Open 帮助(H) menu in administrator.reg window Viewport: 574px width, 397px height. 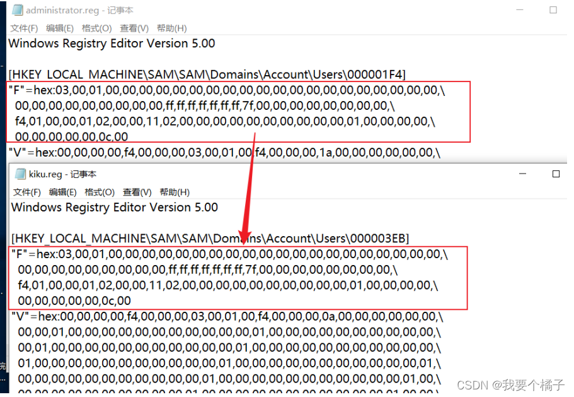pyautogui.click(x=171, y=28)
